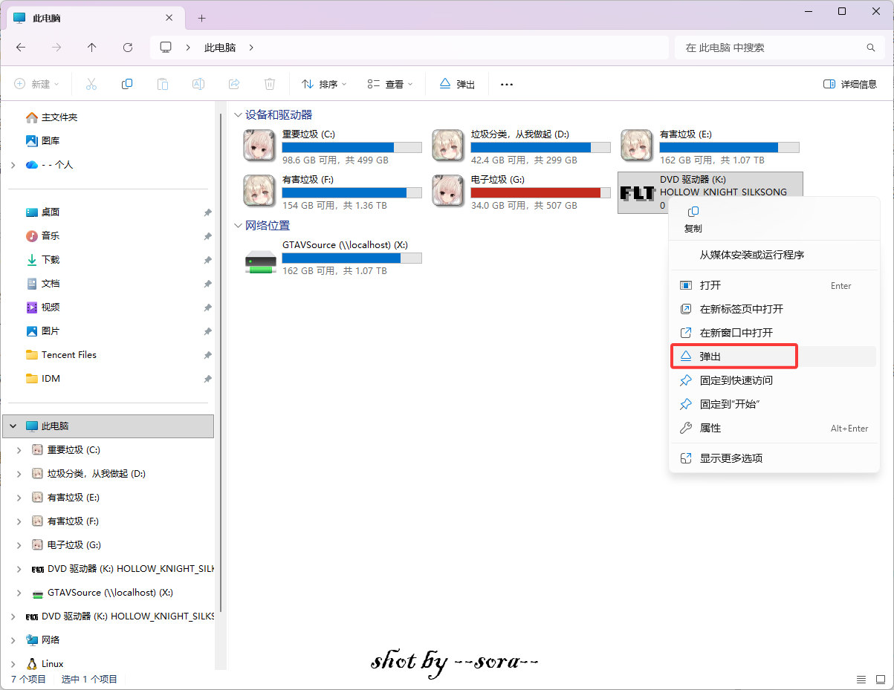Image resolution: width=894 pixels, height=690 pixels.
Task: Click Show more options entry
Action: coord(731,458)
